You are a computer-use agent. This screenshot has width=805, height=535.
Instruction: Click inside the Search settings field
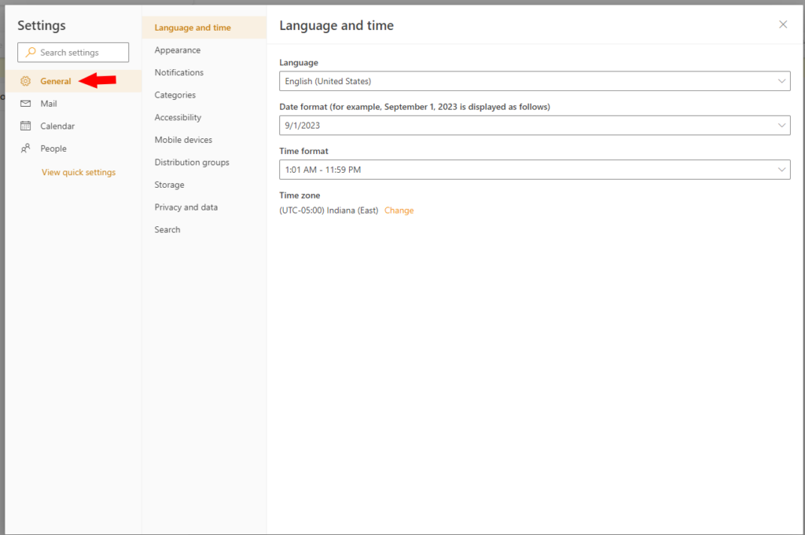click(x=79, y=52)
